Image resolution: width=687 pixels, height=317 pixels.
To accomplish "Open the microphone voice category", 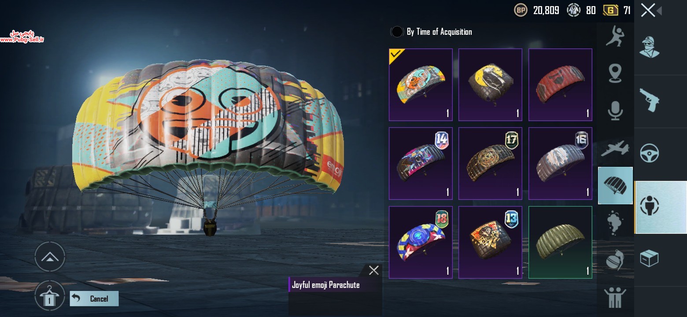I will pyautogui.click(x=615, y=111).
